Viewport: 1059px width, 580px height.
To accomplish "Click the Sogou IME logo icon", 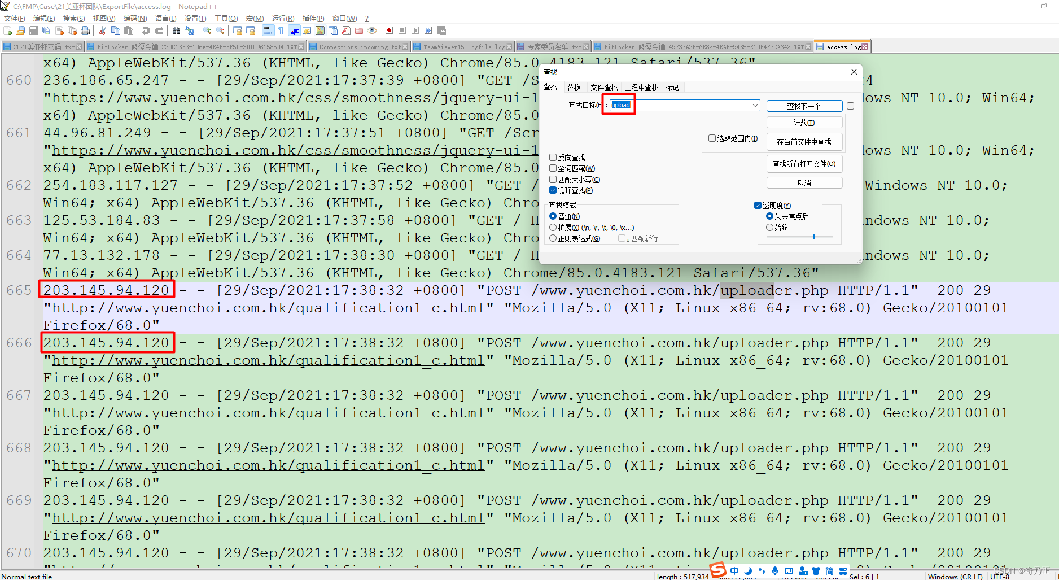I will [x=718, y=570].
